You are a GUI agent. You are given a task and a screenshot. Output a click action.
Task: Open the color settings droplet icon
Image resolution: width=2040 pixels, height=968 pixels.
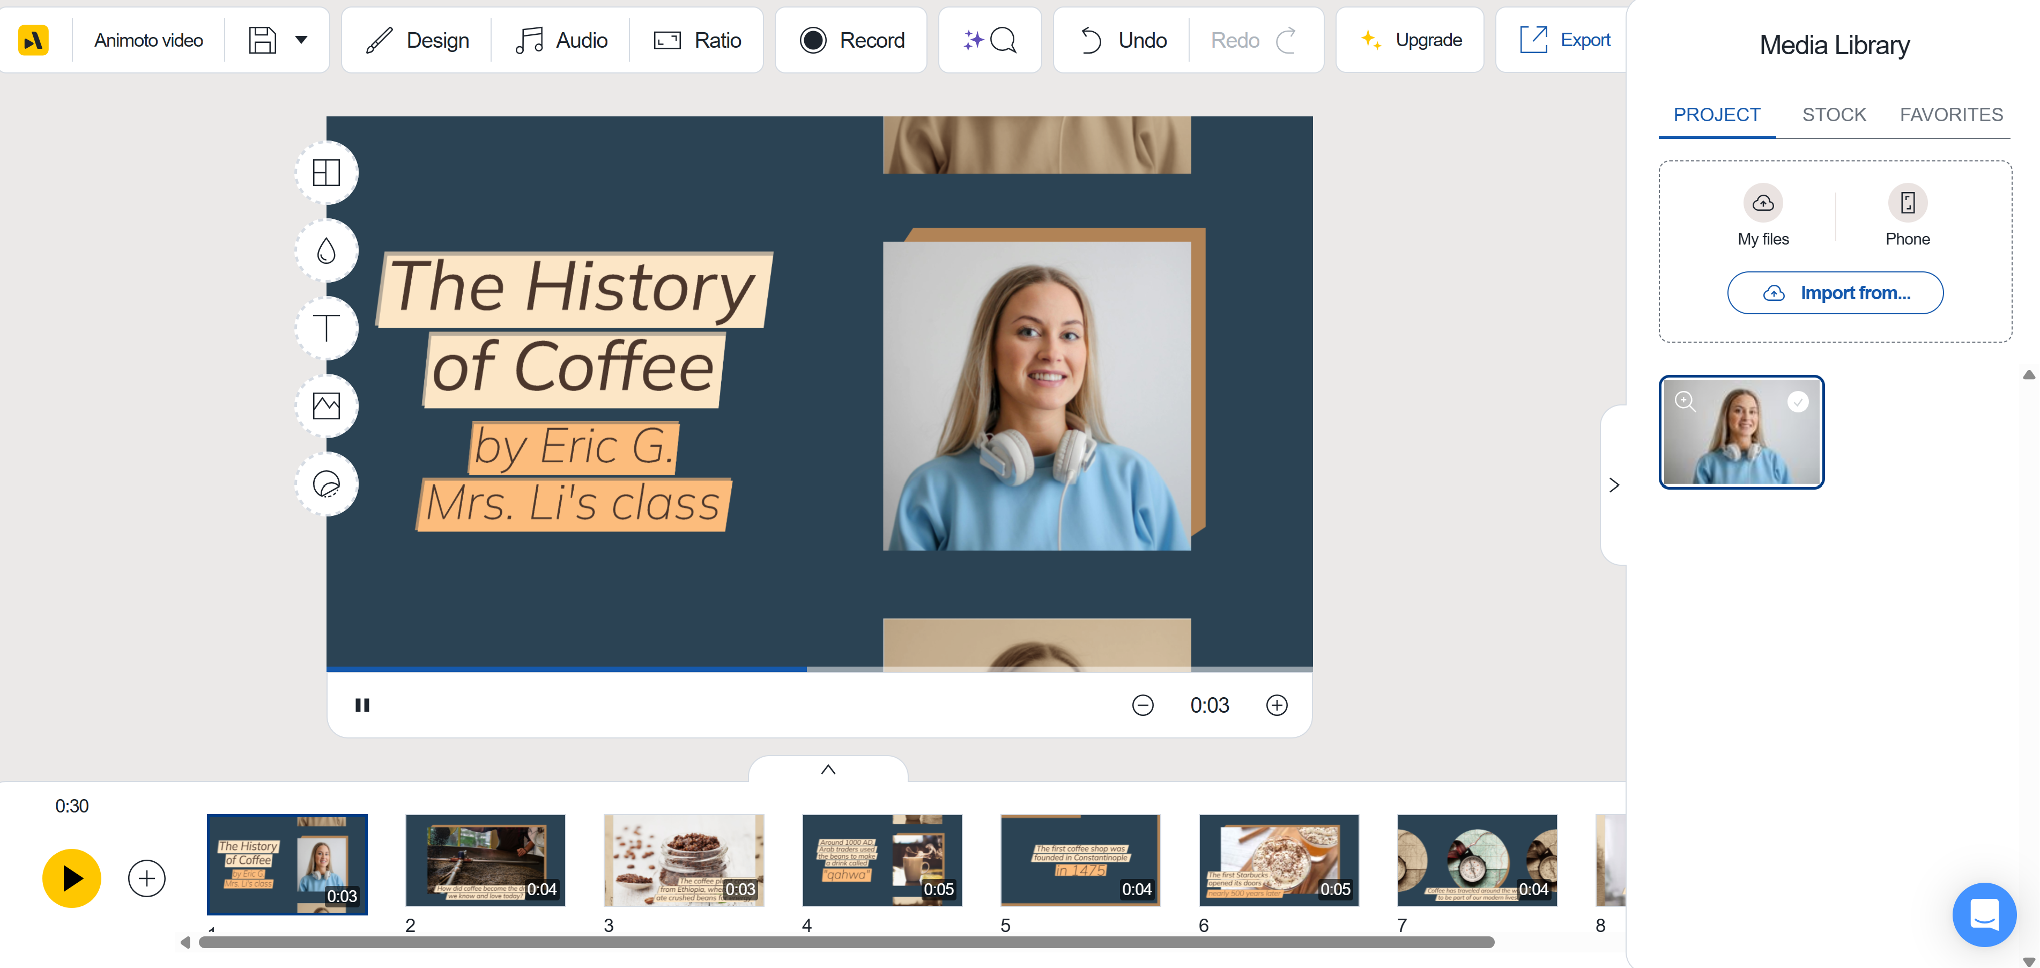[325, 249]
